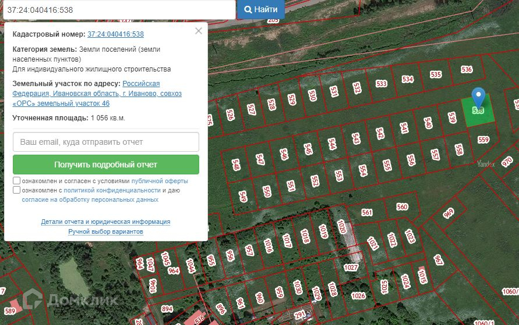Click the blue map pin marker
Image resolution: width=519 pixels, height=325 pixels.
click(478, 96)
